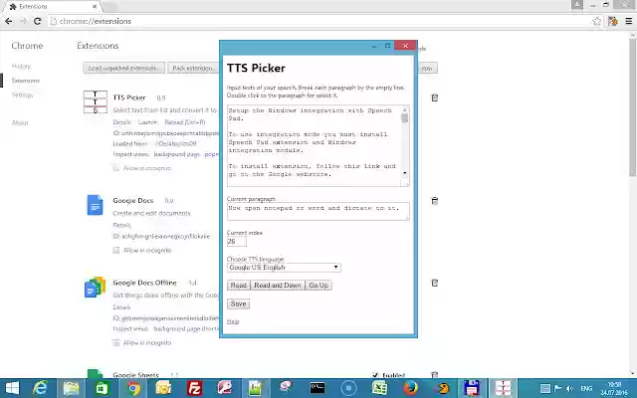The height and width of the screenshot is (398, 637).
Task: Click the Google Docs Offline extension icon
Action: pos(96,288)
